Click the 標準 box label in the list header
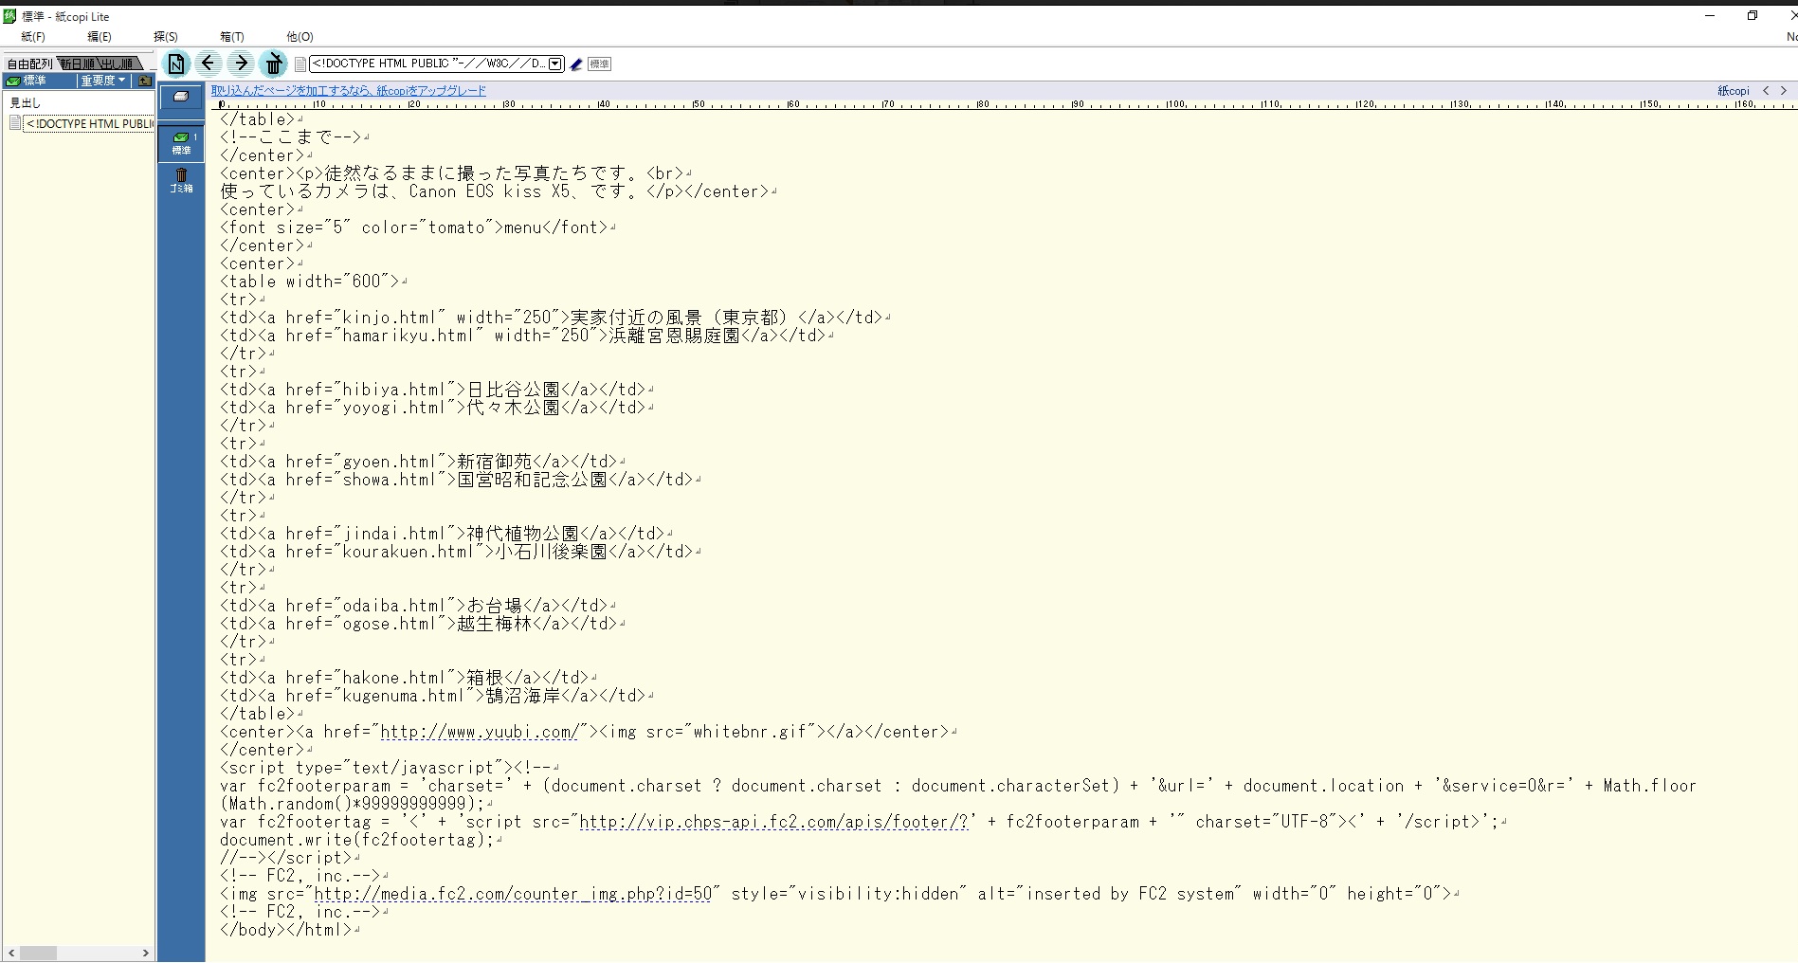Viewport: 1798px width, 963px height. point(34,81)
